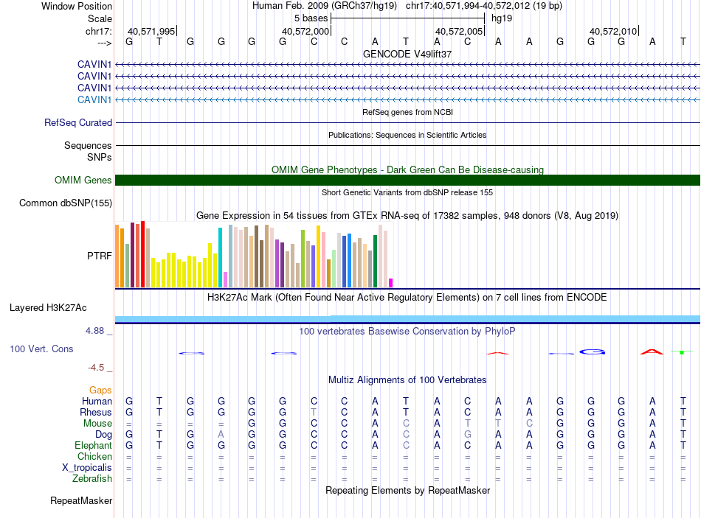This screenshot has height=518, width=701.
Task: Click the Mouse alignment row label
Action: pyautogui.click(x=97, y=424)
